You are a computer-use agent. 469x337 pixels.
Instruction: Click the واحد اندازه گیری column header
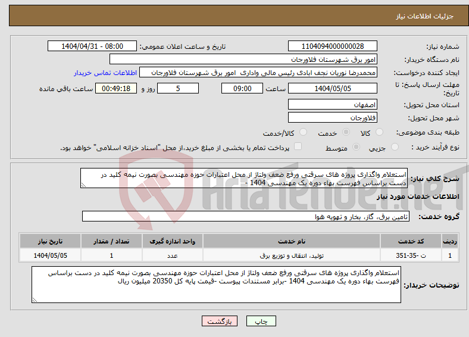point(173,241)
